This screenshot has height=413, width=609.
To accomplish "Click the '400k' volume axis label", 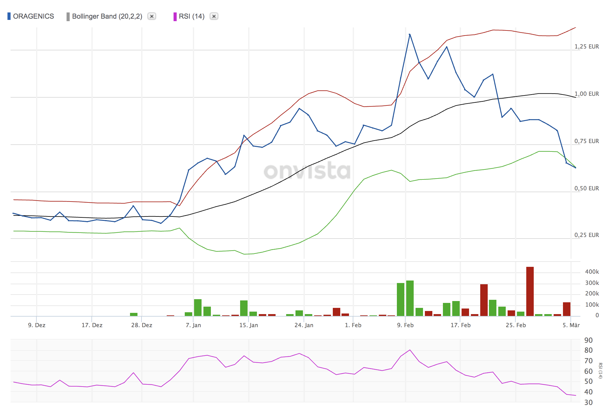I will pyautogui.click(x=592, y=272).
